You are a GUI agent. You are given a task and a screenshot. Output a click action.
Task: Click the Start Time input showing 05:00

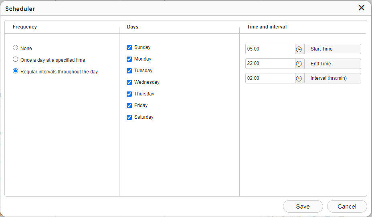tap(270, 49)
